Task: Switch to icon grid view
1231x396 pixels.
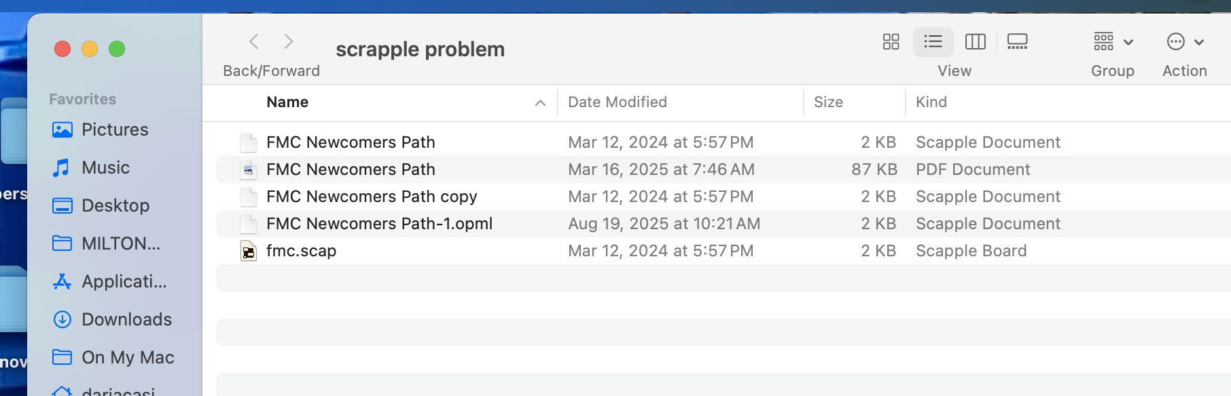Action: pyautogui.click(x=891, y=42)
